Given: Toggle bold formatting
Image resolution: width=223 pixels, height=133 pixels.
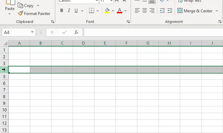Looking at the screenshot, I should coord(62,10).
